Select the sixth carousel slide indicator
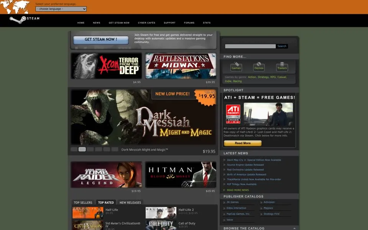 click(115, 149)
